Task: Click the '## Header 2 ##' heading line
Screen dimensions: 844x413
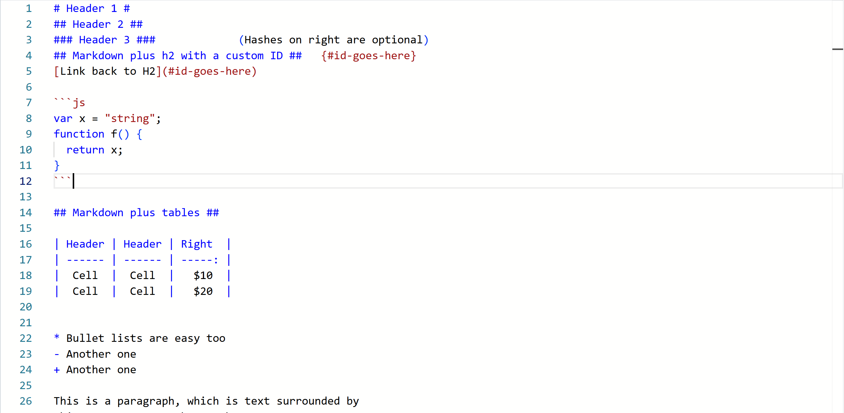Action: (98, 24)
